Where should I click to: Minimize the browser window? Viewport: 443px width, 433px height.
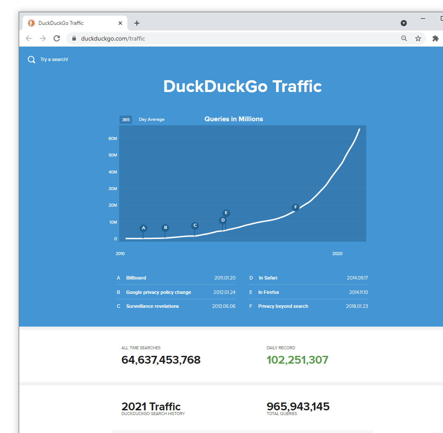[423, 19]
